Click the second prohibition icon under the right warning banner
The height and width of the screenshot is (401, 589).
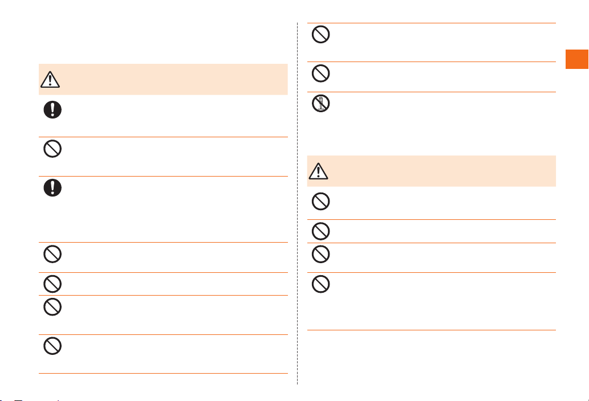point(321,231)
